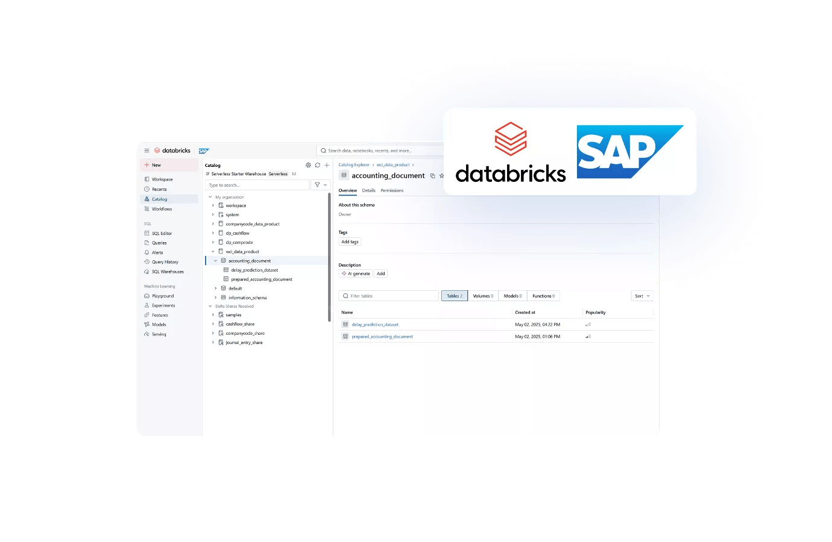The height and width of the screenshot is (542, 832).
Task: Click the Name column header
Action: click(347, 313)
